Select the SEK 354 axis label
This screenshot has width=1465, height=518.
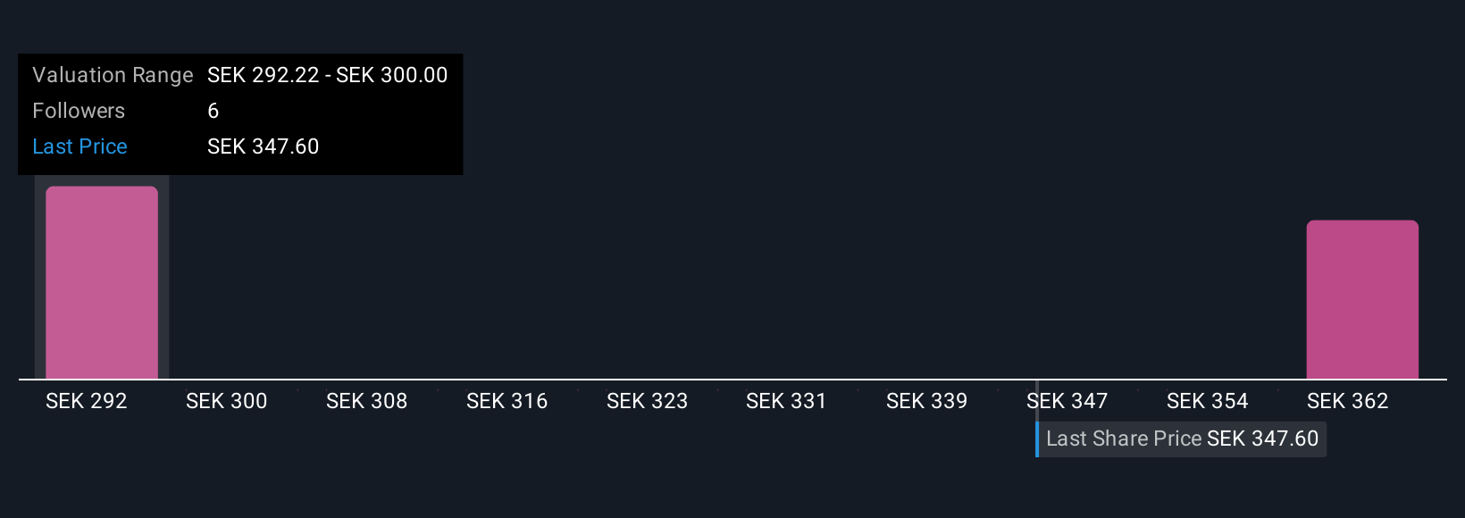[x=1208, y=401]
